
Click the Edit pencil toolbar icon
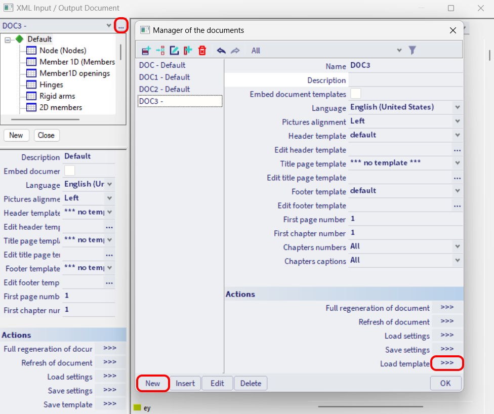[x=174, y=50]
